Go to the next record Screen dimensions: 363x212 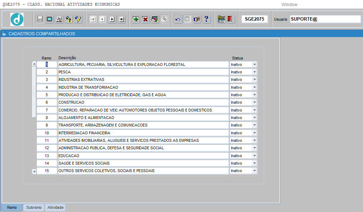tap(112, 19)
